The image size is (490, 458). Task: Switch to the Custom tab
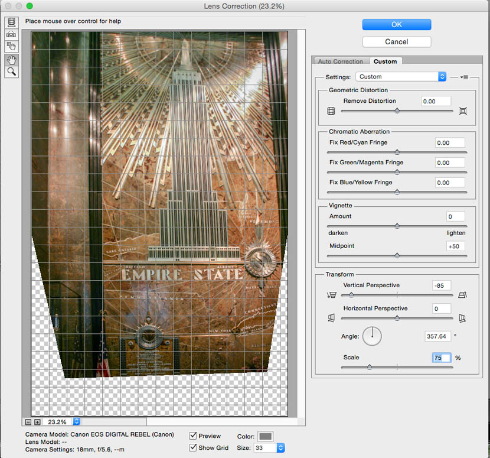pos(386,61)
